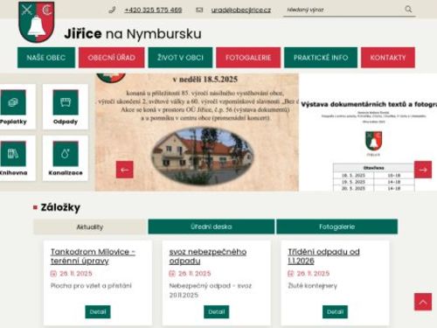Open the svoz nebezpečného odpadu article
This screenshot has height=328, width=437.
[208, 256]
